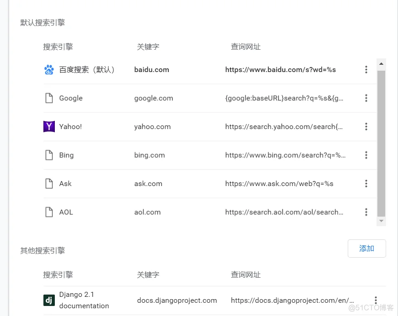Click the aol.com keyword
The height and width of the screenshot is (316, 398).
point(148,212)
